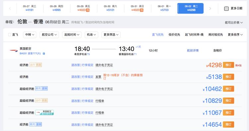
Task: Click the 12小时 duration text
Action: tap(153, 51)
